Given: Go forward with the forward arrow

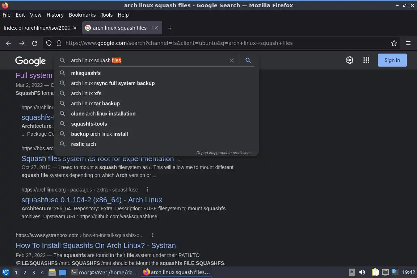Looking at the screenshot, I should tap(22, 43).
